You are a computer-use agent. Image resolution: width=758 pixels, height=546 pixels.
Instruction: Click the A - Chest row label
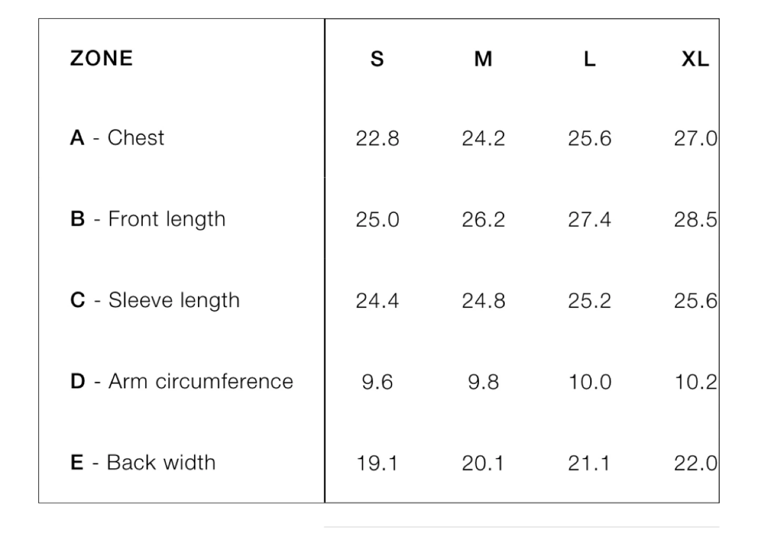click(117, 138)
